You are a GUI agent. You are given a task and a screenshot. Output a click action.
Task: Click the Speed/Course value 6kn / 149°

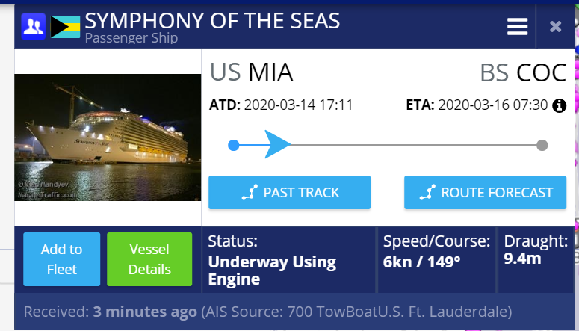click(421, 262)
